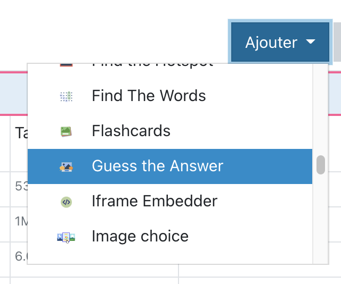Collapse the Ajouter dropdown caret arrow
341x284 pixels.
311,42
